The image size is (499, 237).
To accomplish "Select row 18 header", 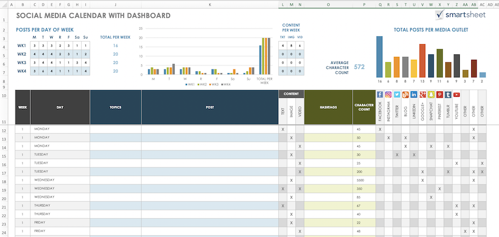I will coord(4,181).
